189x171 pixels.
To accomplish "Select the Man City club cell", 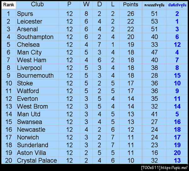I will tap(29, 52).
